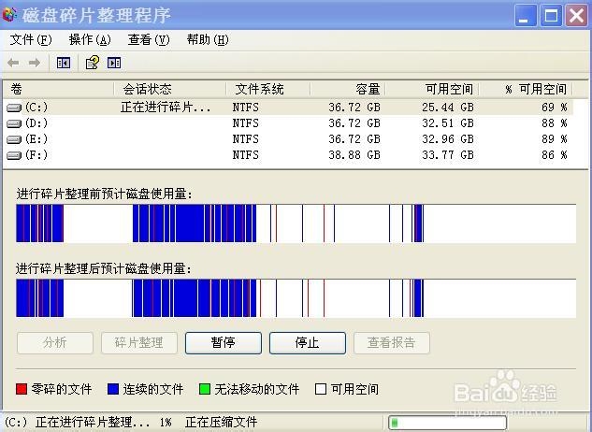Toggle the action pane toolbar icon
592x432 pixels.
click(114, 63)
